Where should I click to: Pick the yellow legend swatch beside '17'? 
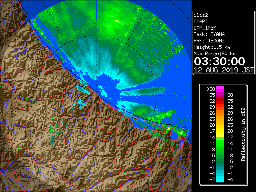(x=220, y=131)
